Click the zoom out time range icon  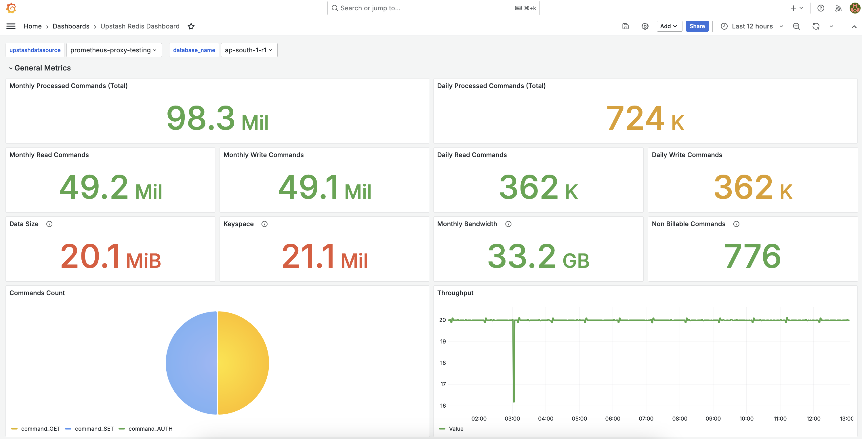tap(796, 26)
